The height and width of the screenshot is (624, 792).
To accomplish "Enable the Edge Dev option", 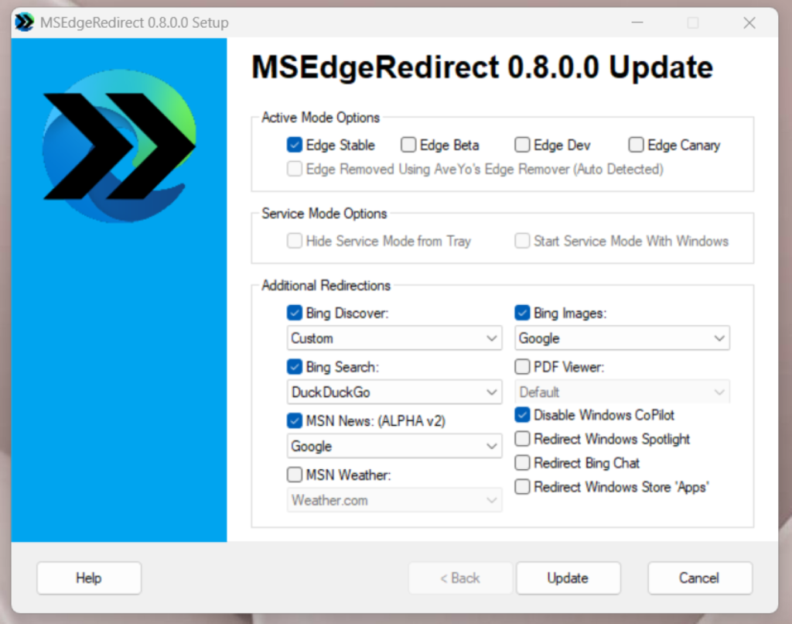I will 522,145.
